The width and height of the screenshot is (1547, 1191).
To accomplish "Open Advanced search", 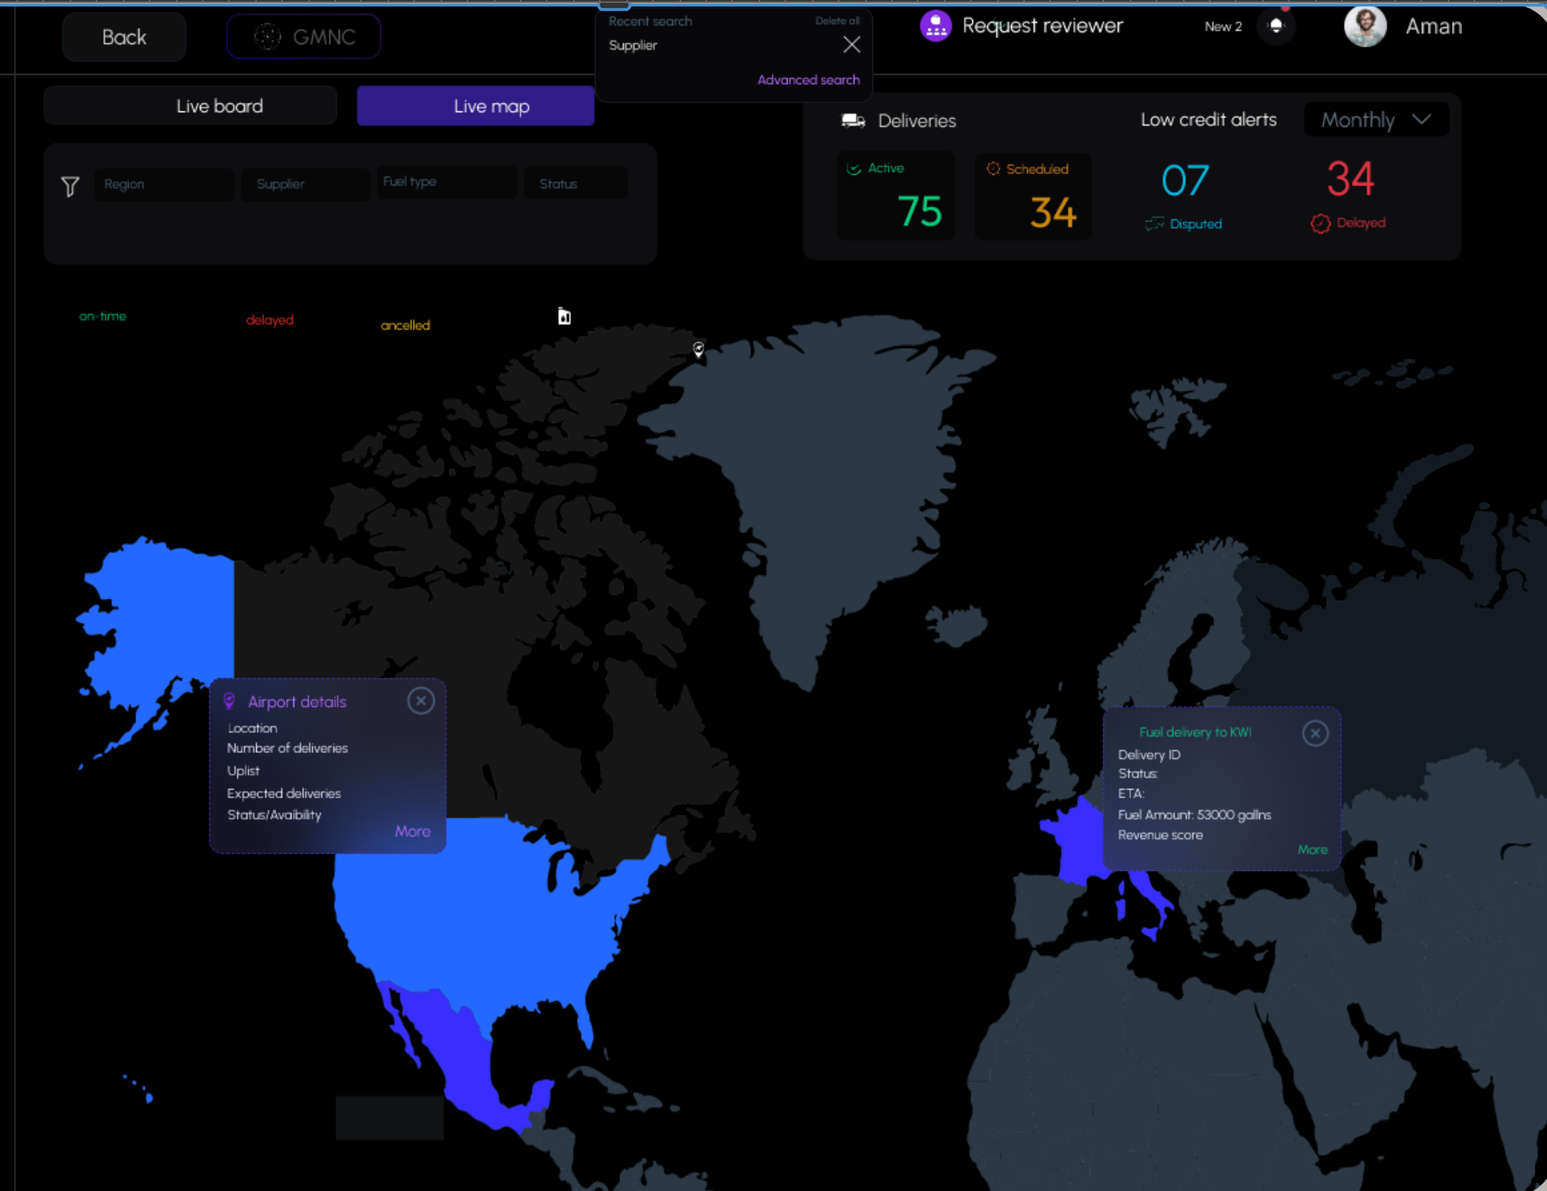I will pos(808,80).
